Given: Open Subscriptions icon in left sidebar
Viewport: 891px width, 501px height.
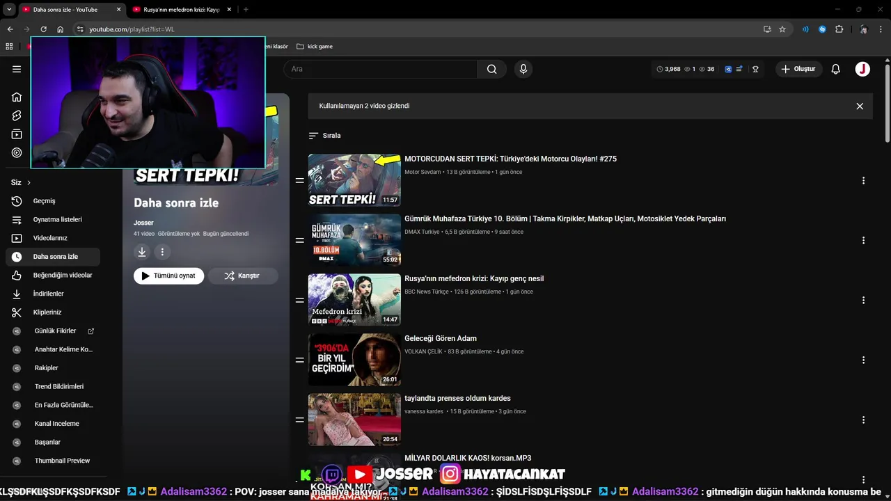Looking at the screenshot, I should pos(17,134).
